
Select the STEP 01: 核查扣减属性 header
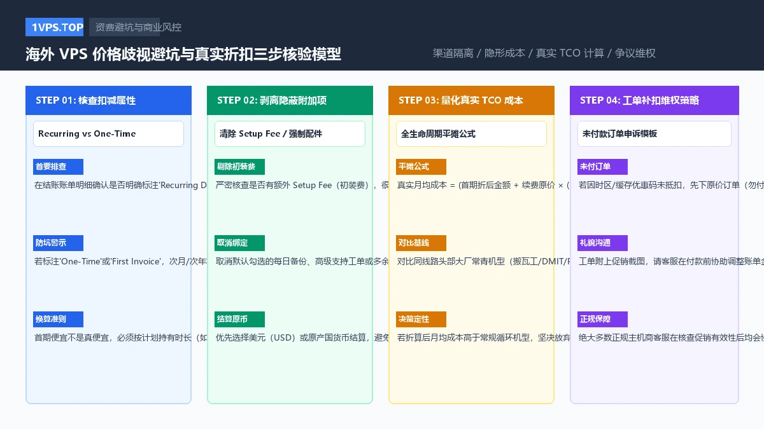click(108, 100)
